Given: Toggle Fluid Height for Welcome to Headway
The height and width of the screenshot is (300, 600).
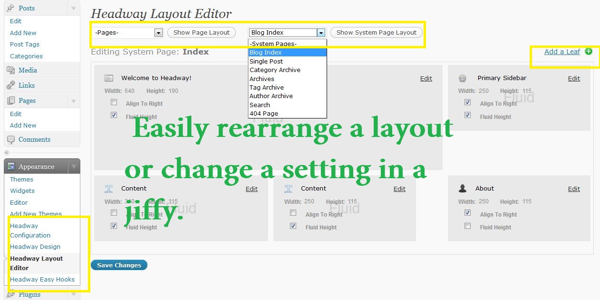Looking at the screenshot, I should pos(114,115).
